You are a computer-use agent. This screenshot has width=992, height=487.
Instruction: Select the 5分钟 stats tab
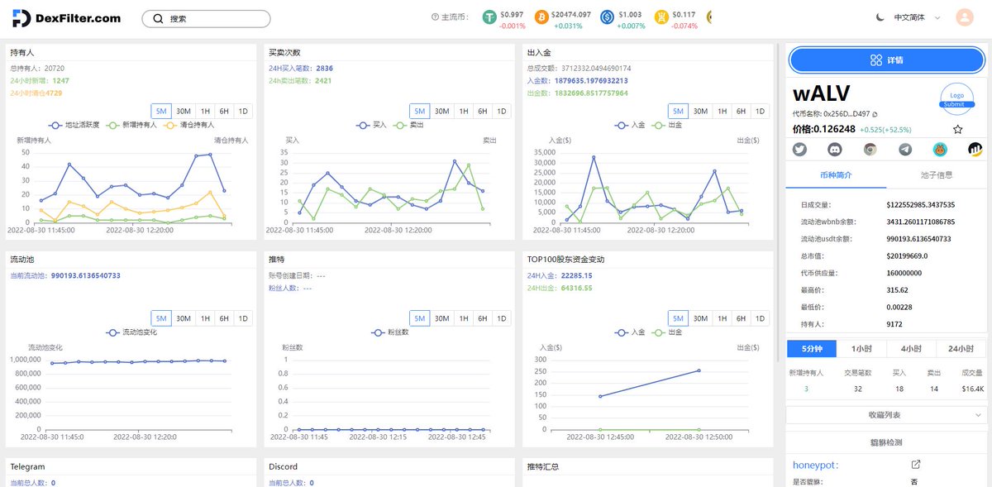pos(812,349)
